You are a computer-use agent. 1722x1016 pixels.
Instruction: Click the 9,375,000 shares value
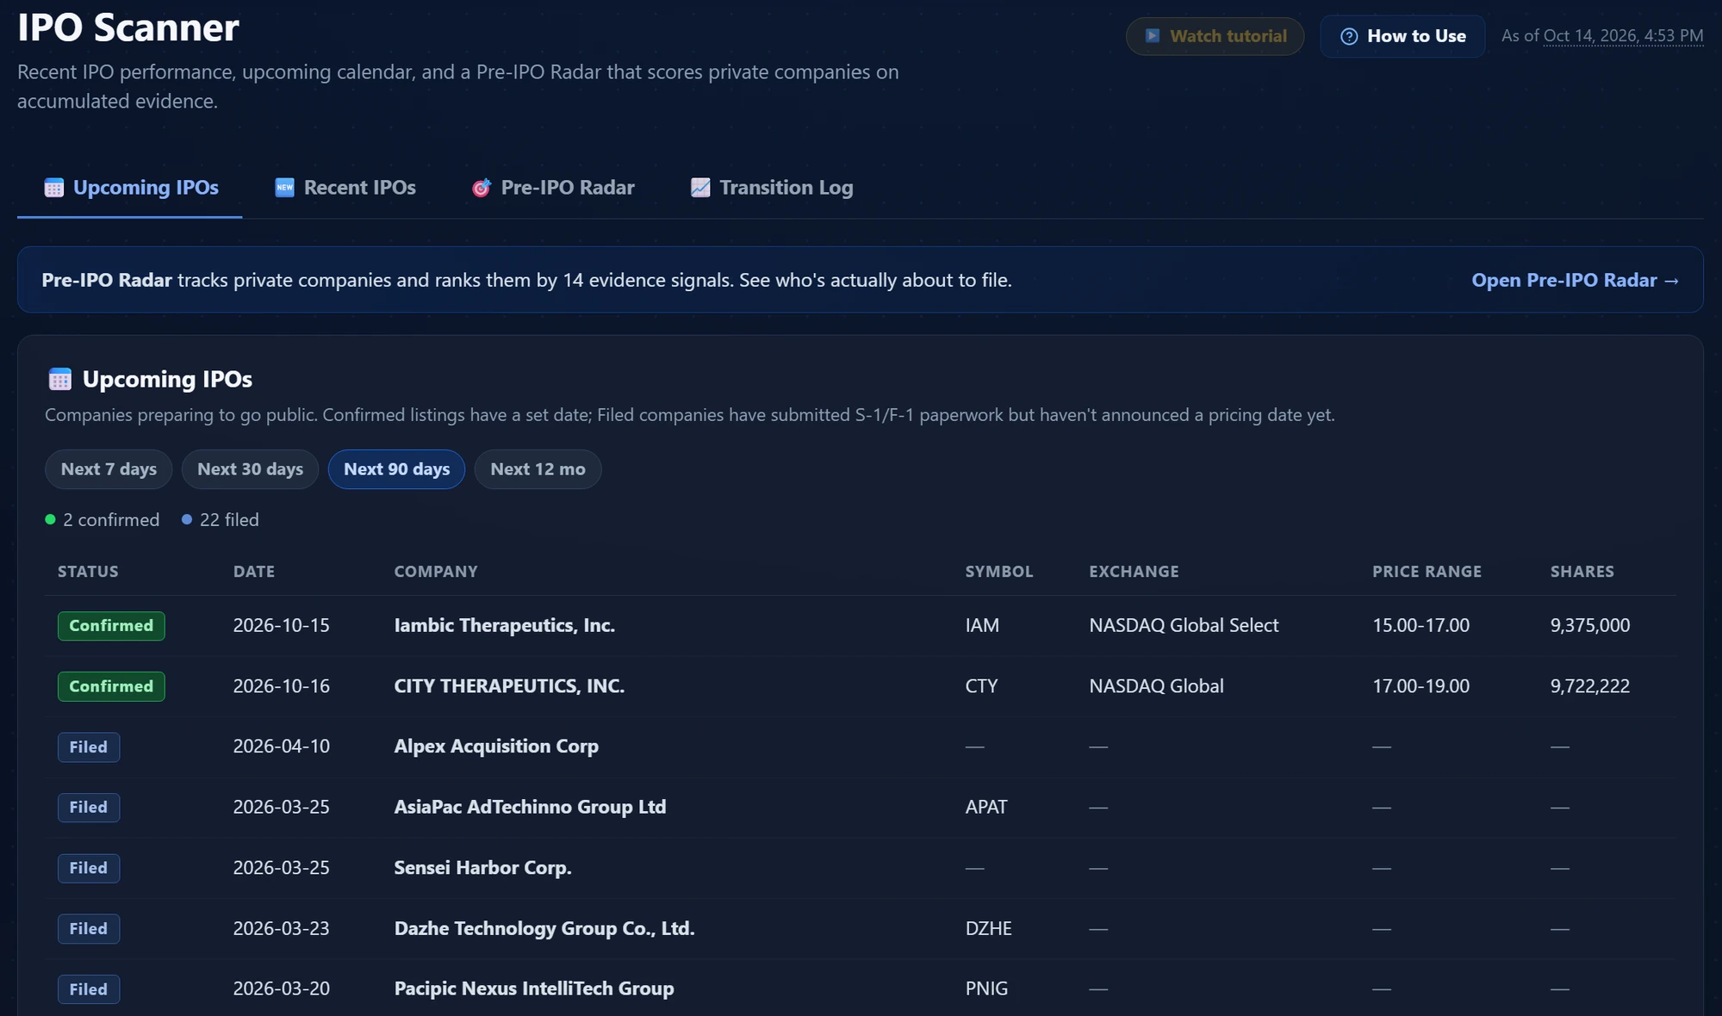1590,626
